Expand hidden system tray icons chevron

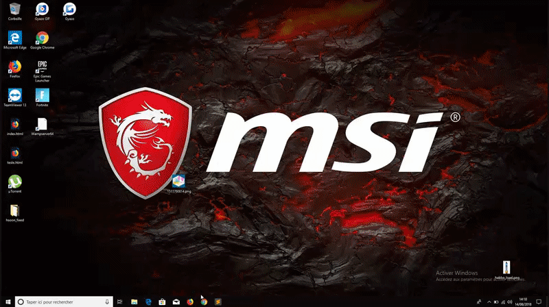click(489, 302)
